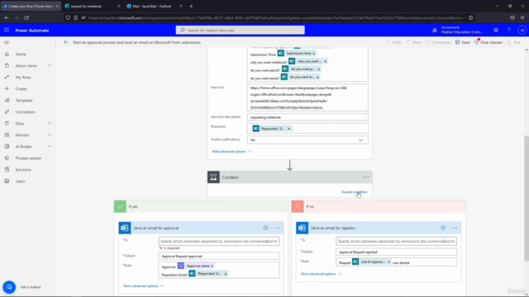Click the To field in approval email

[x=219, y=241]
